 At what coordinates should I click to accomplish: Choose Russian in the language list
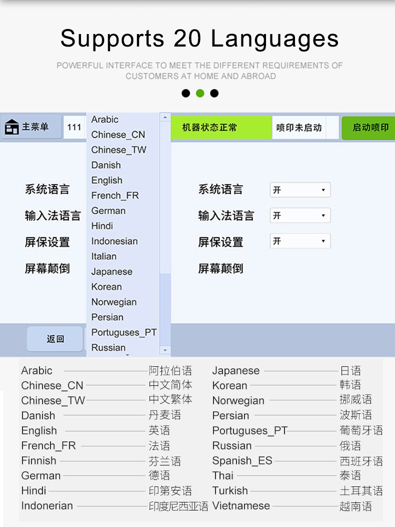click(x=108, y=347)
